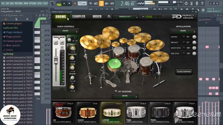The height and width of the screenshot is (125, 223).
Task: Open the Kit Designer SNARE dropdown
Action: (125, 96)
